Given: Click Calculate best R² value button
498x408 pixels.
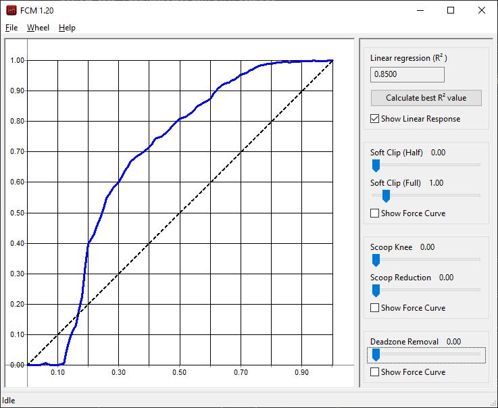Looking at the screenshot, I should 426,98.
